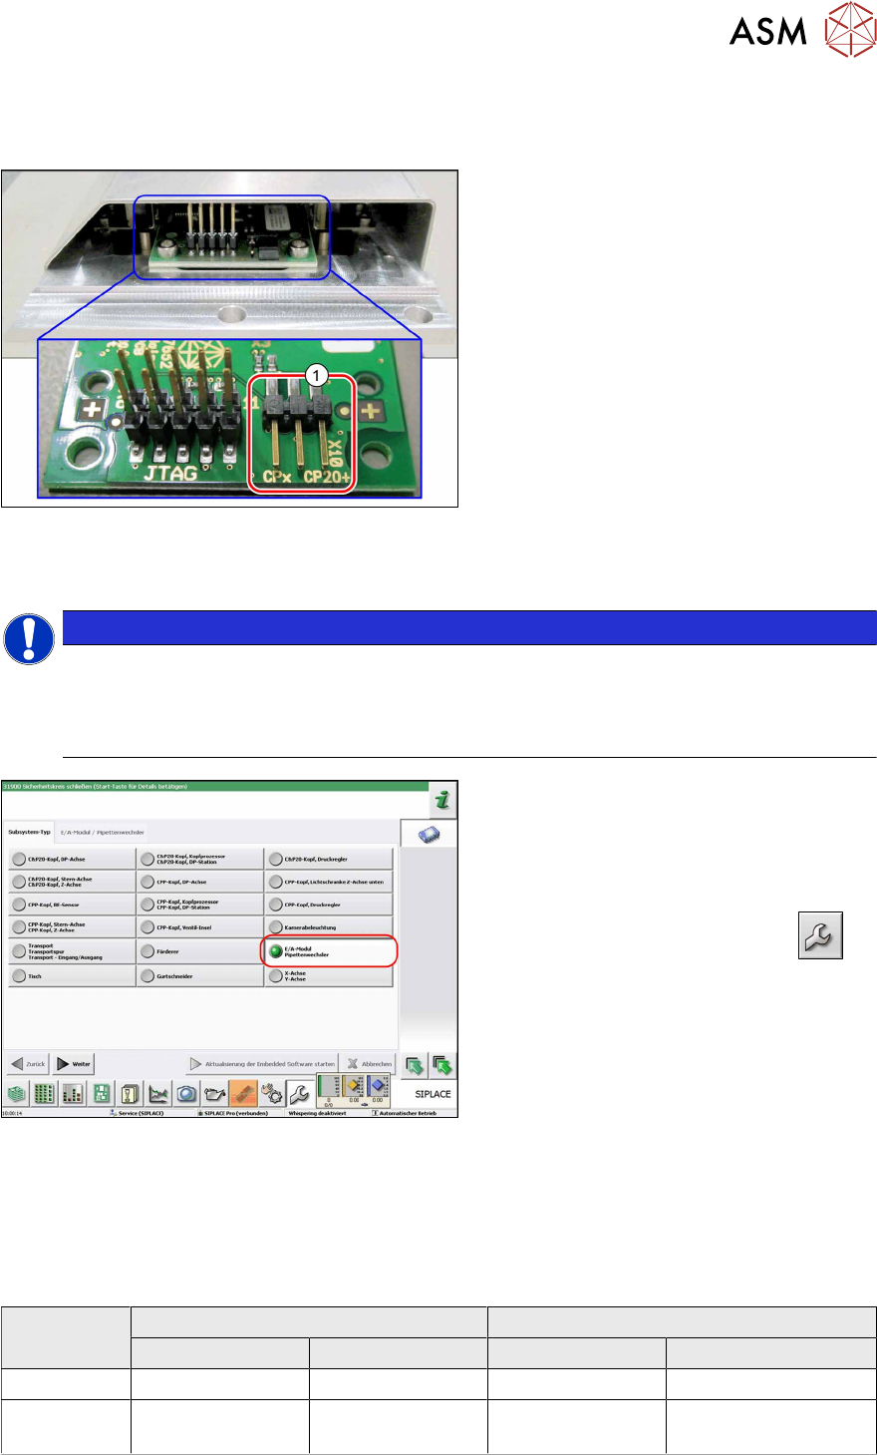Open the bar chart toolbar icon
The image size is (877, 1455).
click(x=73, y=1093)
